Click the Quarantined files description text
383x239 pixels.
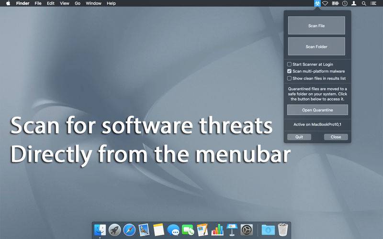[317, 94]
